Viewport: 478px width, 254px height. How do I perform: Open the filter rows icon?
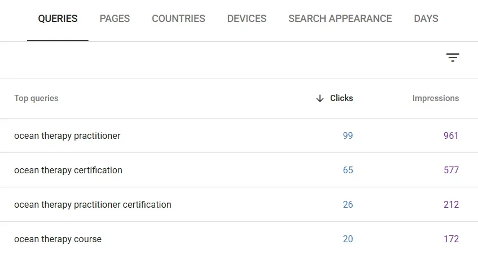tap(453, 58)
